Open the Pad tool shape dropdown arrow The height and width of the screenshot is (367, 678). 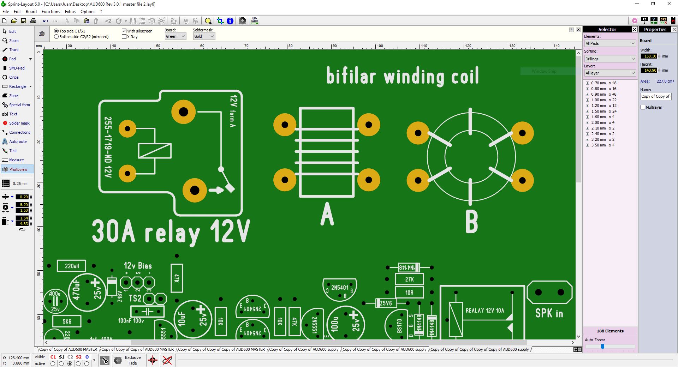tap(30, 59)
